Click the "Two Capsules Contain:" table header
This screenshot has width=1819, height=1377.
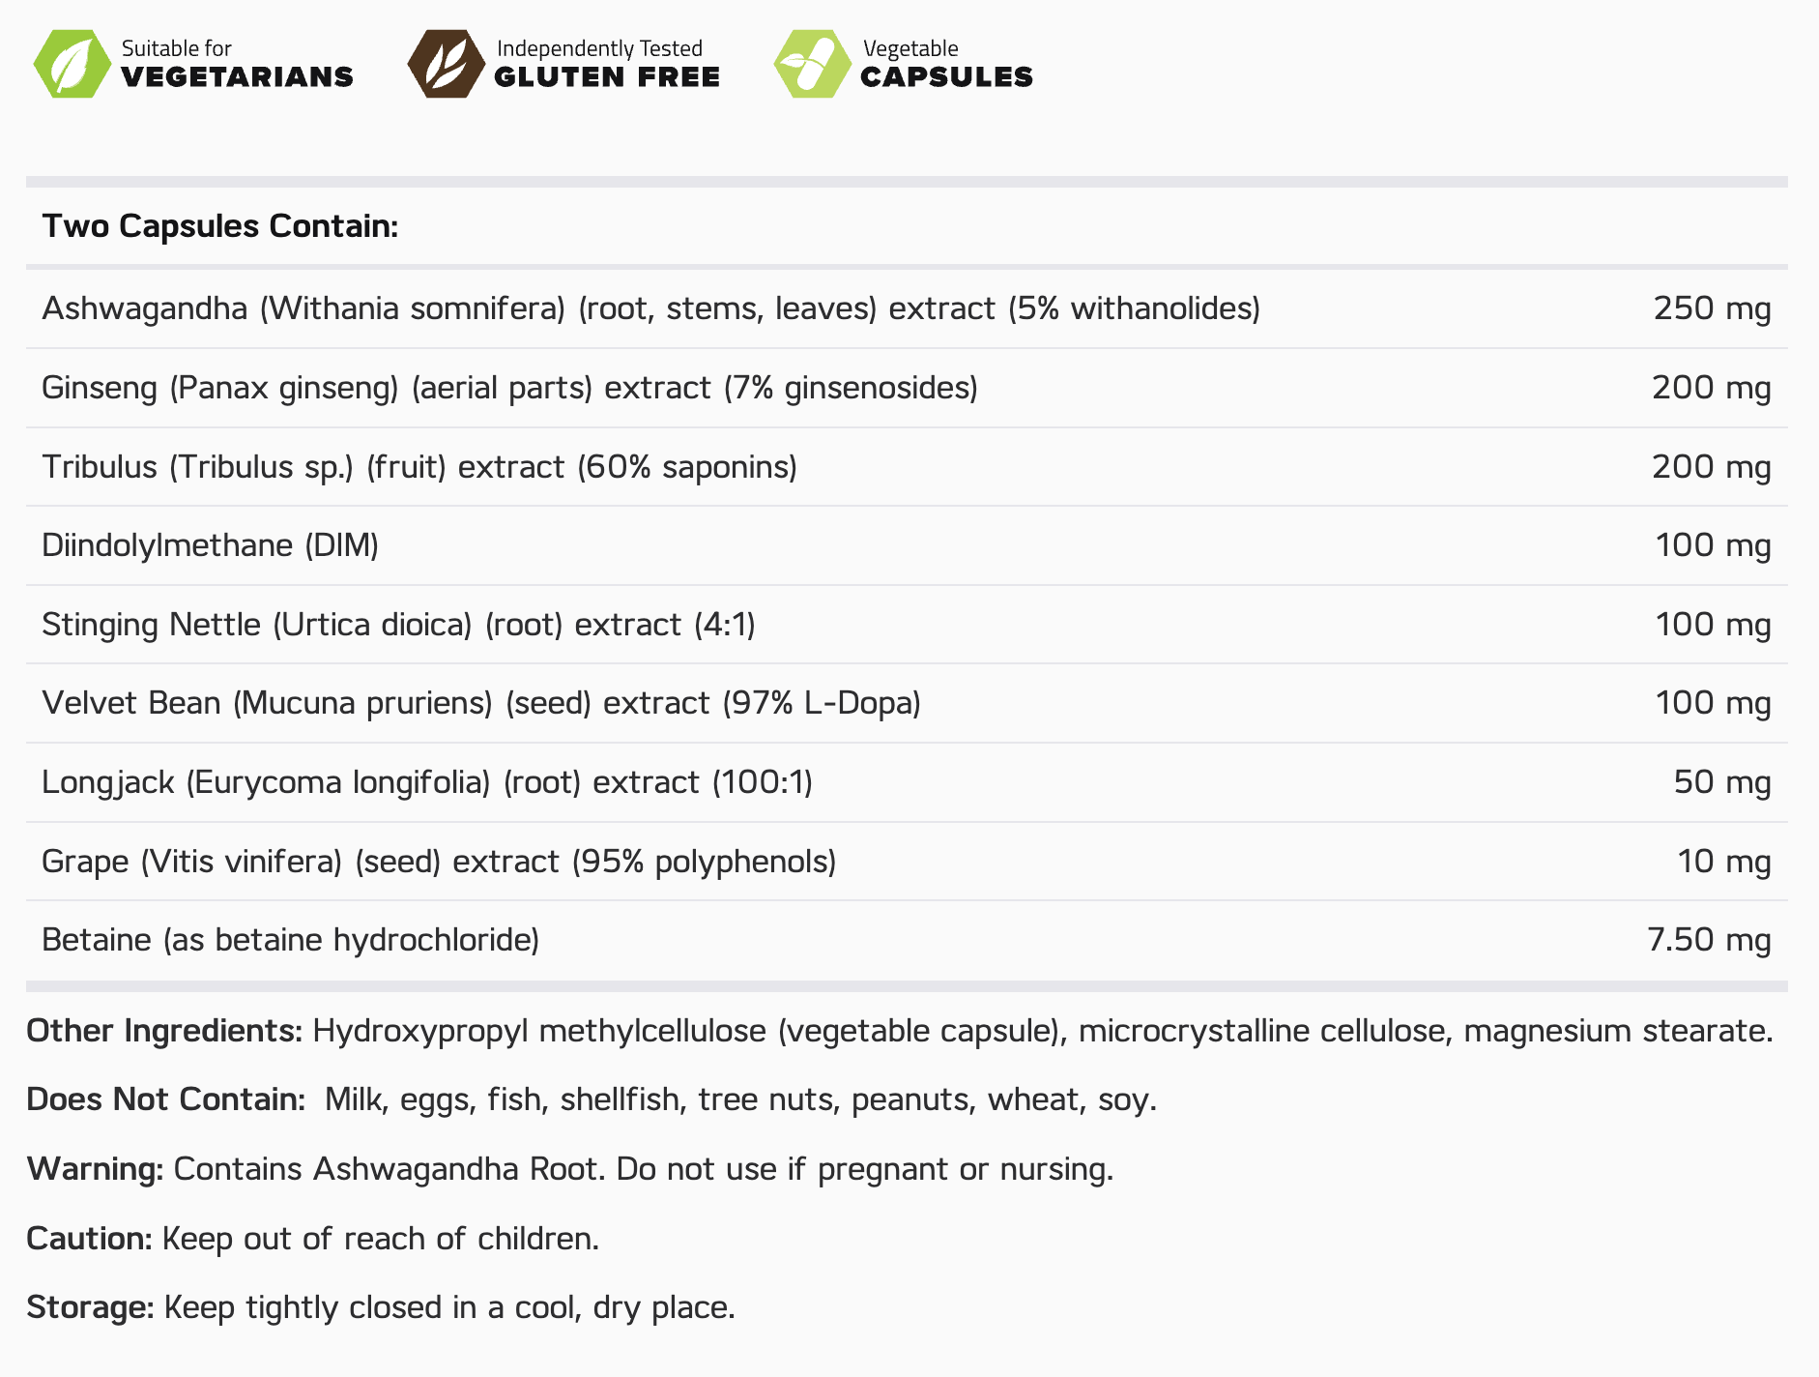coord(220,226)
